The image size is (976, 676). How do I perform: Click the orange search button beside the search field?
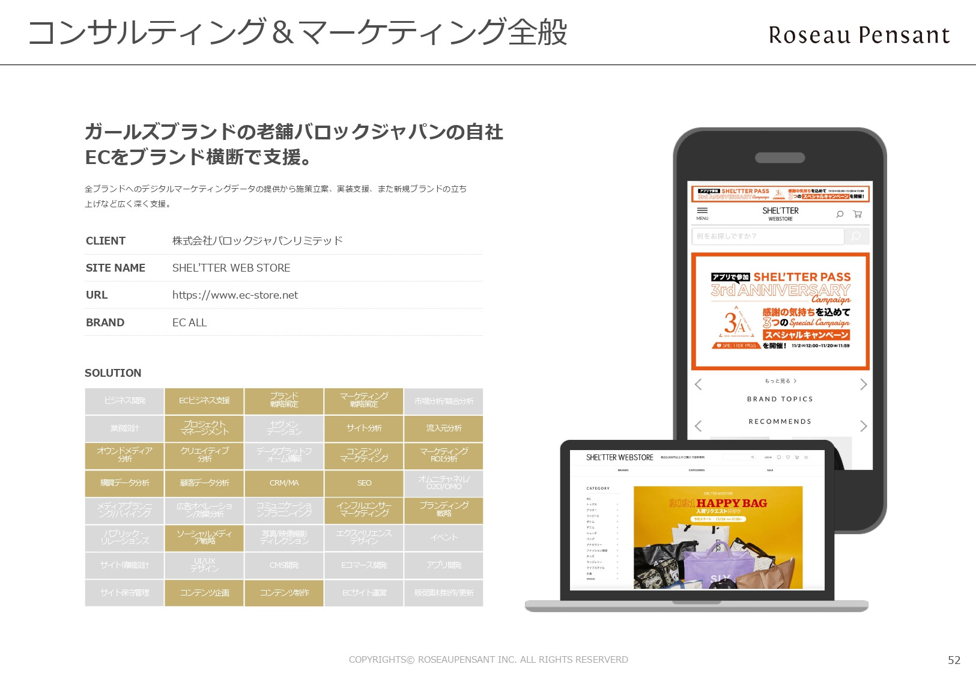pos(855,236)
